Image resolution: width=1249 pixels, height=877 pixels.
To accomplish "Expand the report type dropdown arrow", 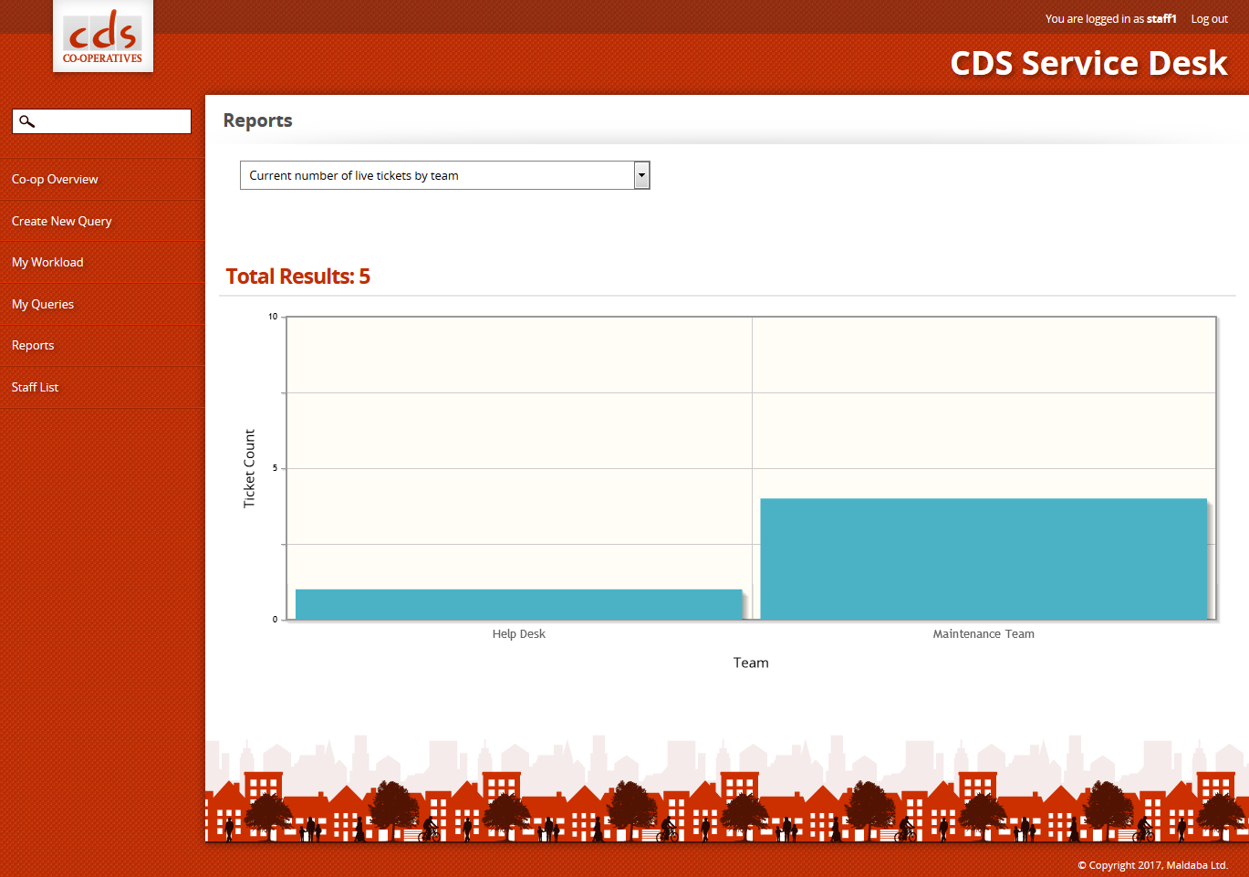I will coord(641,175).
